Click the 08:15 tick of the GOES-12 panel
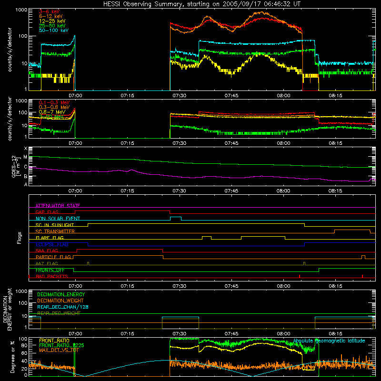The width and height of the screenshot is (381, 381). coord(335,191)
